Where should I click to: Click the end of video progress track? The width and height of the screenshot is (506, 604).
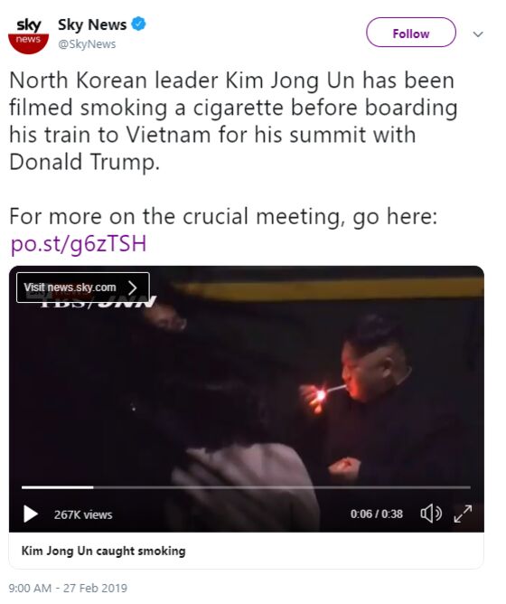click(468, 487)
